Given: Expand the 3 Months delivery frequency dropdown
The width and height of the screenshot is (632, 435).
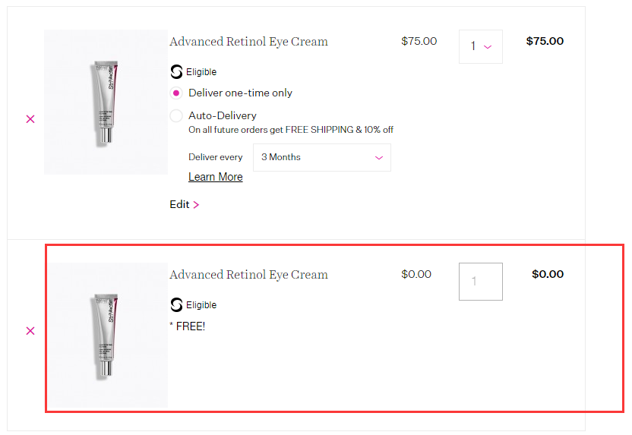Looking at the screenshot, I should (322, 158).
